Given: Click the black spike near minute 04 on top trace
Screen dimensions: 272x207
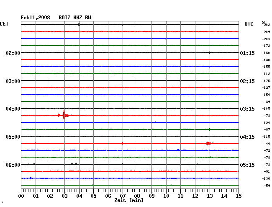Looking at the screenshot, I should [x=79, y=25].
